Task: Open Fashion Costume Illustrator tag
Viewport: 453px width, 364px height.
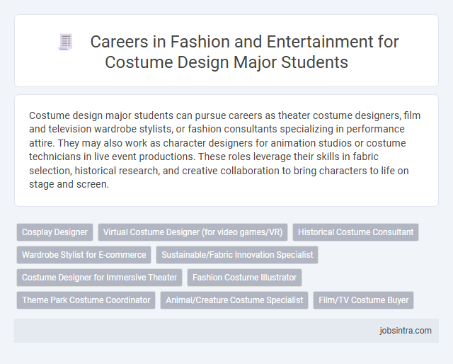Action: pos(244,278)
